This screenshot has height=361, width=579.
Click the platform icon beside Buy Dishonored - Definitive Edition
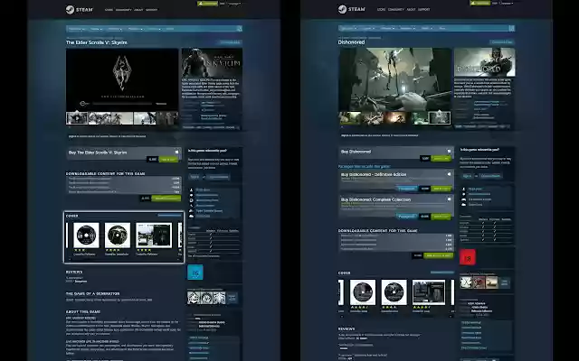point(449,174)
